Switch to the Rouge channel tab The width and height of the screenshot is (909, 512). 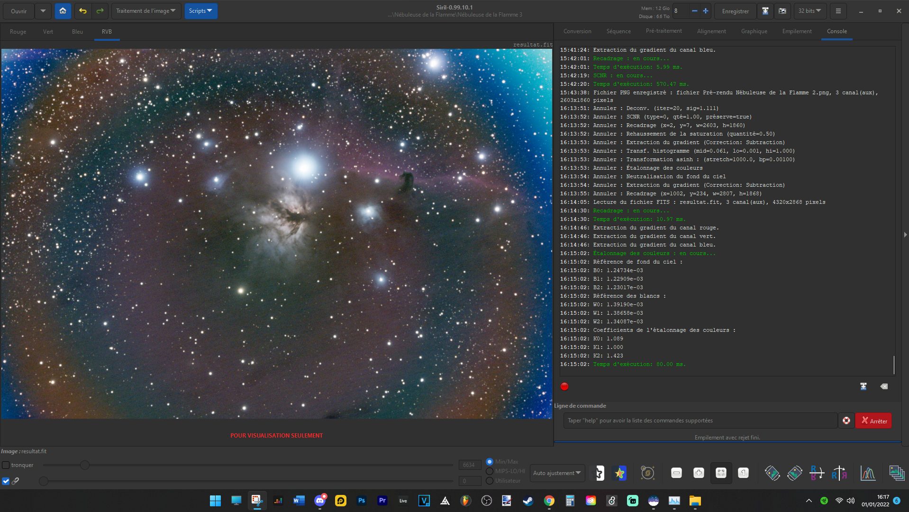pos(18,32)
